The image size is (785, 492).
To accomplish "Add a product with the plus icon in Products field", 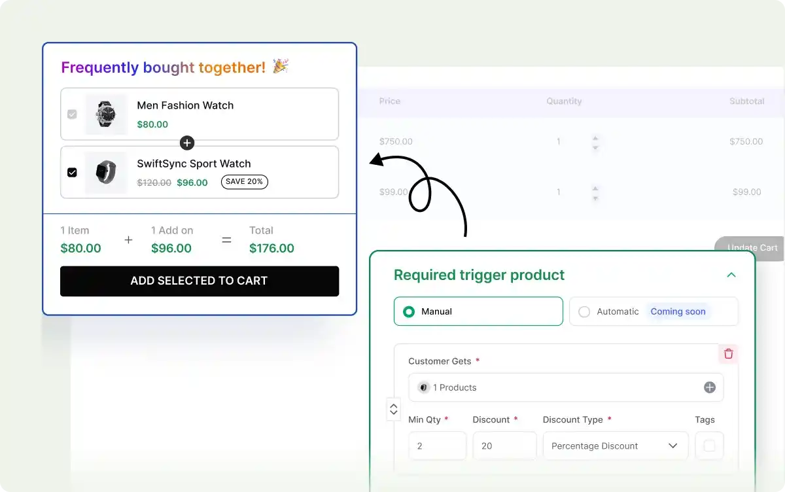I will tap(709, 387).
